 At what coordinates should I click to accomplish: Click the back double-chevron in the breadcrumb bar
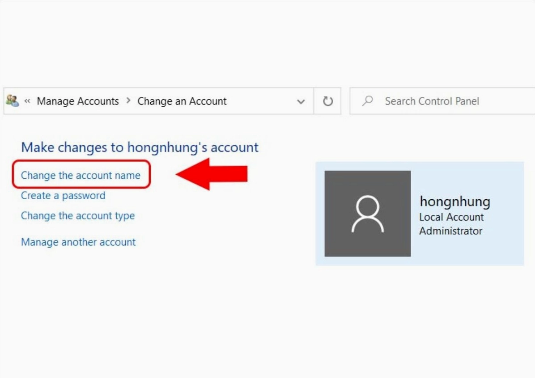(27, 101)
